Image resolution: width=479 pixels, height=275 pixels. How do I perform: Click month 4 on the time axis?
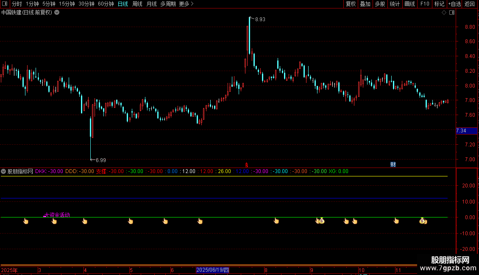tap(85, 270)
